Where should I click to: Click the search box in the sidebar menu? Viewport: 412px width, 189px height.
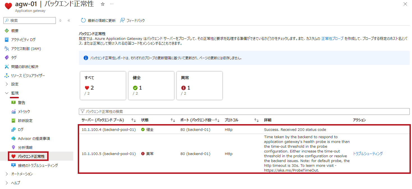pyautogui.click(x=30, y=21)
